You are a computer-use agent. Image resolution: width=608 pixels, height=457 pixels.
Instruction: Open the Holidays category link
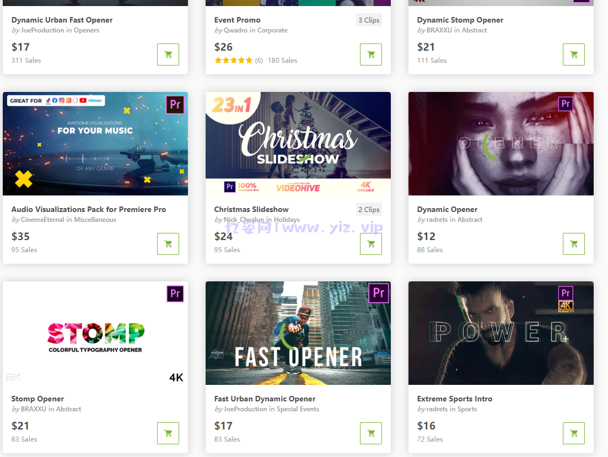point(287,220)
